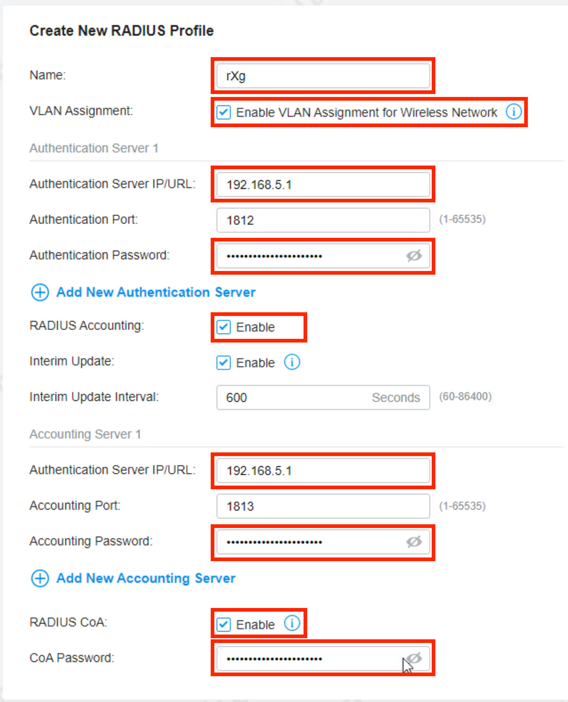Viewport: 568px width, 702px height.
Task: Click the Interim Update Interval field
Action: (295, 397)
